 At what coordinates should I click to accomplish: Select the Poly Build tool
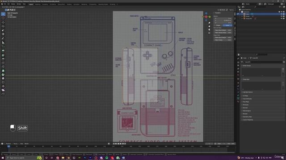[x=3, y=71]
